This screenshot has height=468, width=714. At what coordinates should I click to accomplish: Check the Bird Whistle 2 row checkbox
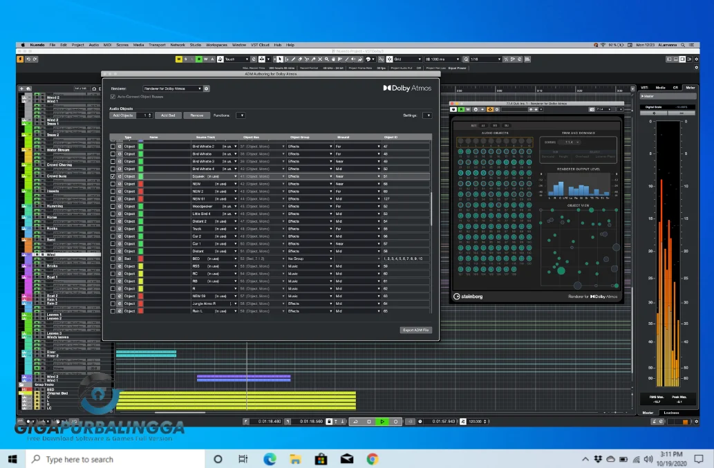pyautogui.click(x=113, y=147)
